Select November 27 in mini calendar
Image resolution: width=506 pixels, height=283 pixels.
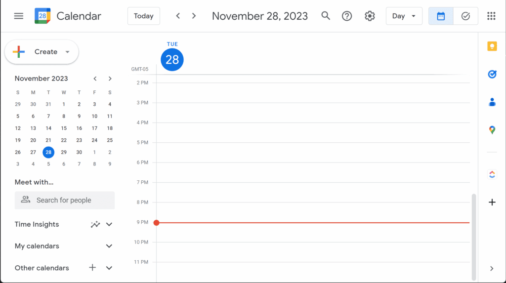[x=33, y=152]
